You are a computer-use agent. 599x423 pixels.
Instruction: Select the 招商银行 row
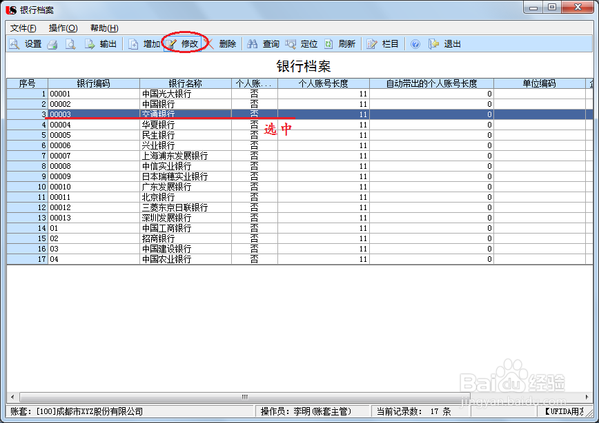(300, 238)
